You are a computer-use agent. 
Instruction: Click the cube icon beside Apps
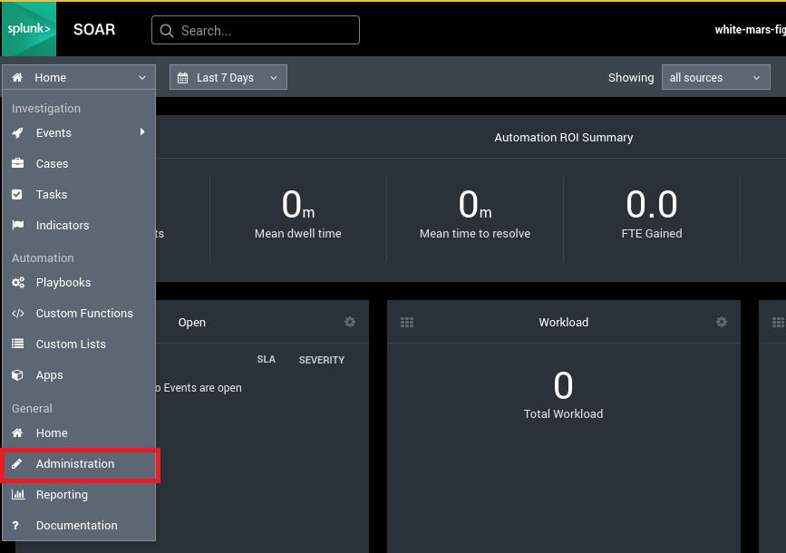click(18, 374)
